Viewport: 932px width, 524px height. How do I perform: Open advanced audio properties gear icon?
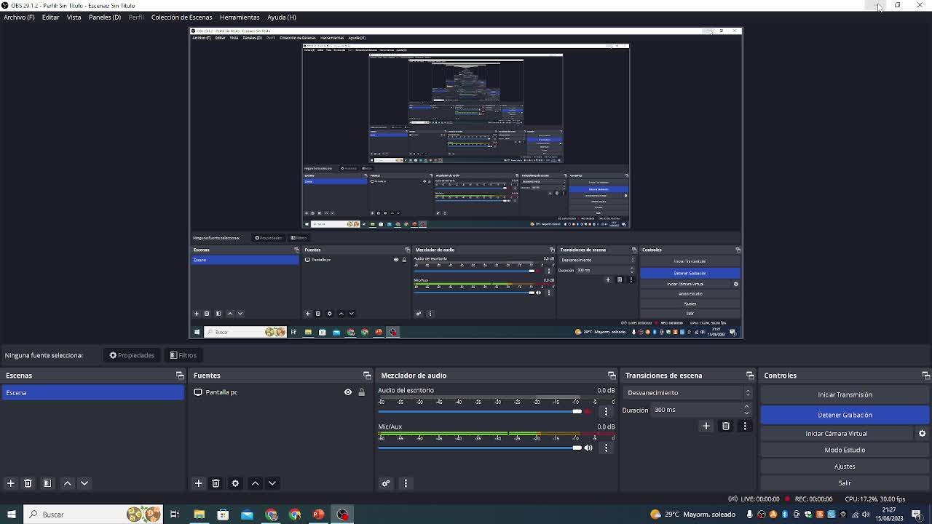[x=386, y=483]
